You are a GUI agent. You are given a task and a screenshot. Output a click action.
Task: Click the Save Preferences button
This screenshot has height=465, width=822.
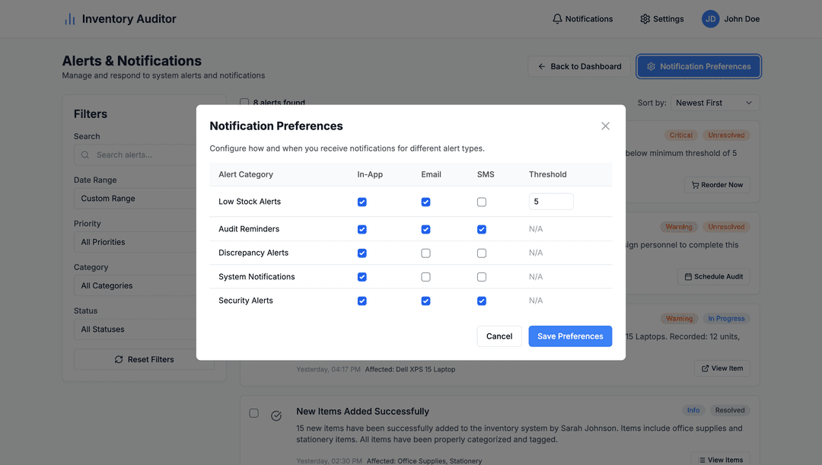pos(570,336)
